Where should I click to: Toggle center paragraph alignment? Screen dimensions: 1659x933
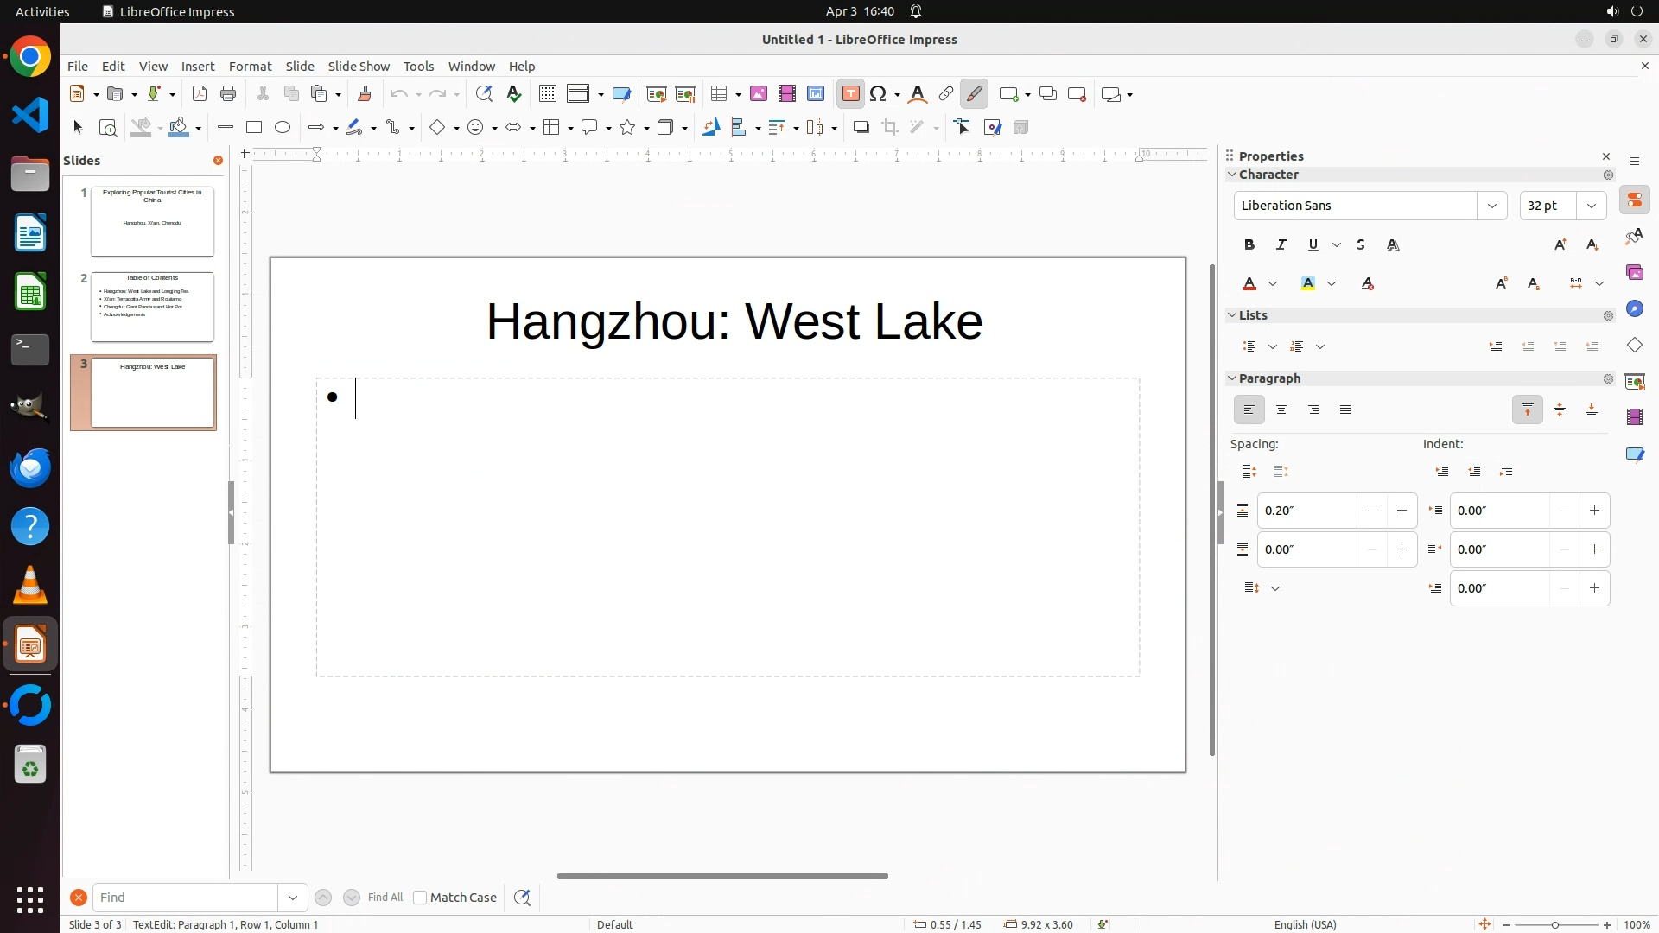[1281, 410]
